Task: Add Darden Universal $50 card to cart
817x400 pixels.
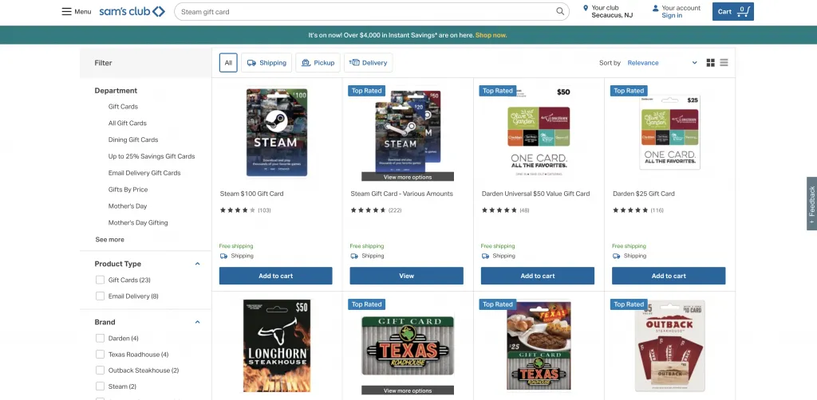Action: [538, 276]
